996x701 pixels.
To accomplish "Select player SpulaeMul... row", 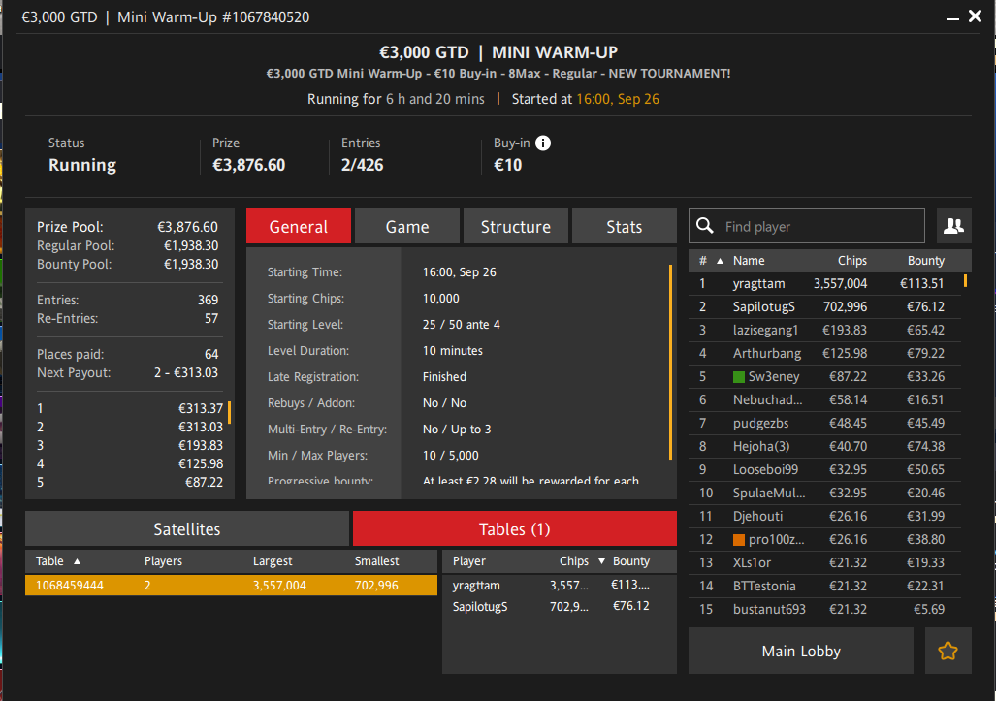I will pyautogui.click(x=824, y=493).
